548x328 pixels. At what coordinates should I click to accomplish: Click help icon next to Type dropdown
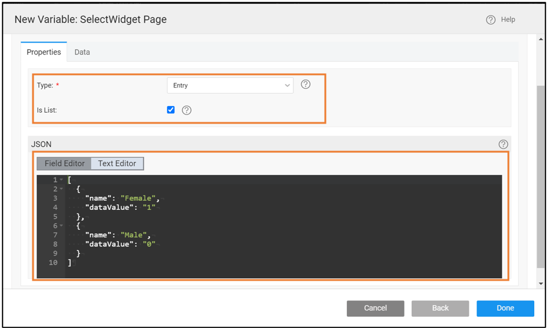click(x=306, y=85)
